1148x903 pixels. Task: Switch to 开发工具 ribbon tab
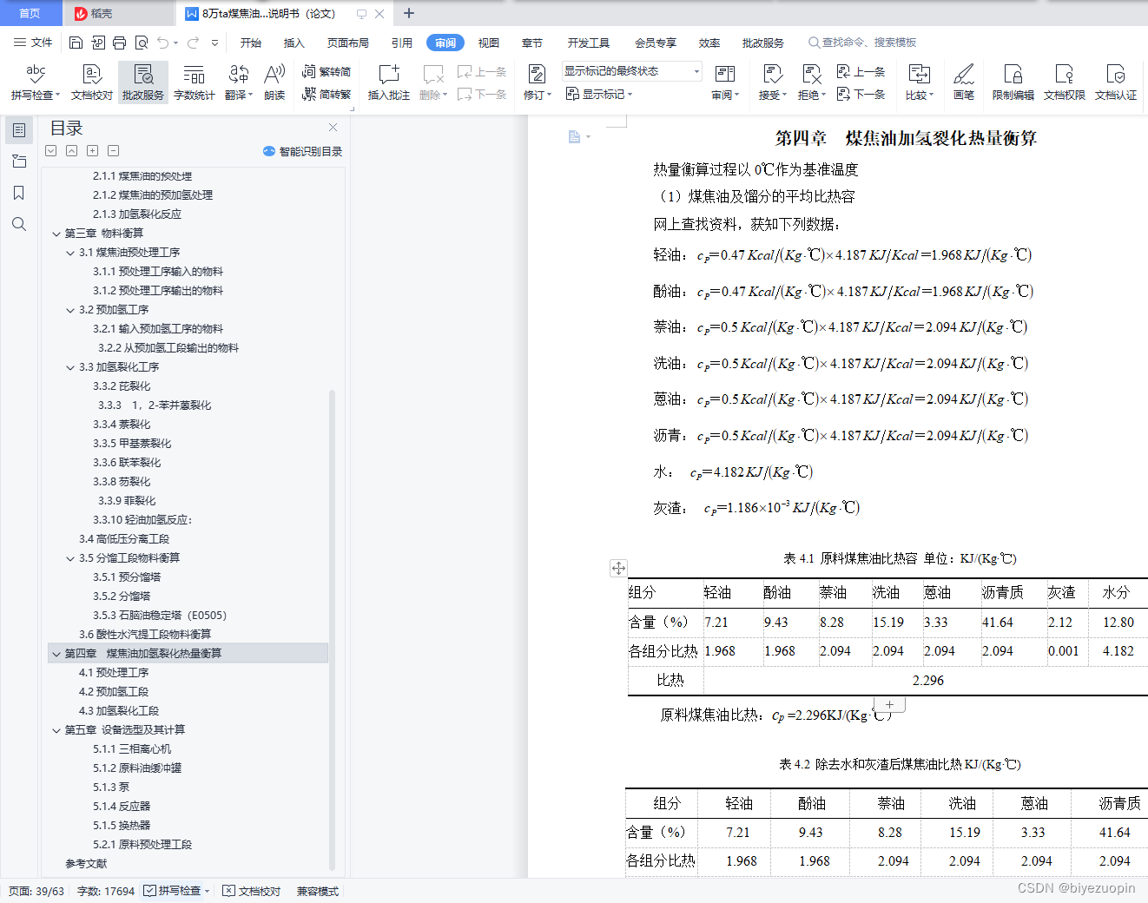589,43
